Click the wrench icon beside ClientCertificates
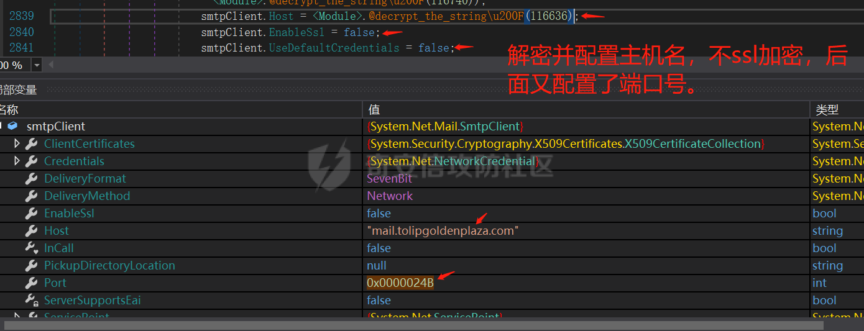The width and height of the screenshot is (864, 331). click(31, 143)
